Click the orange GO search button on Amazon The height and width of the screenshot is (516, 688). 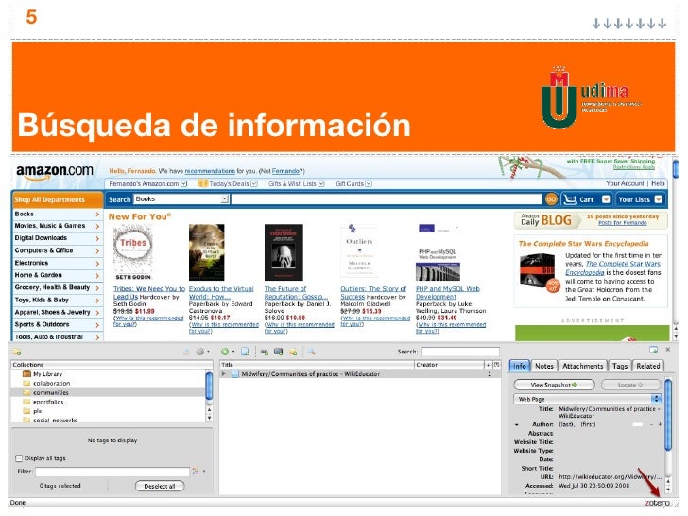(551, 199)
